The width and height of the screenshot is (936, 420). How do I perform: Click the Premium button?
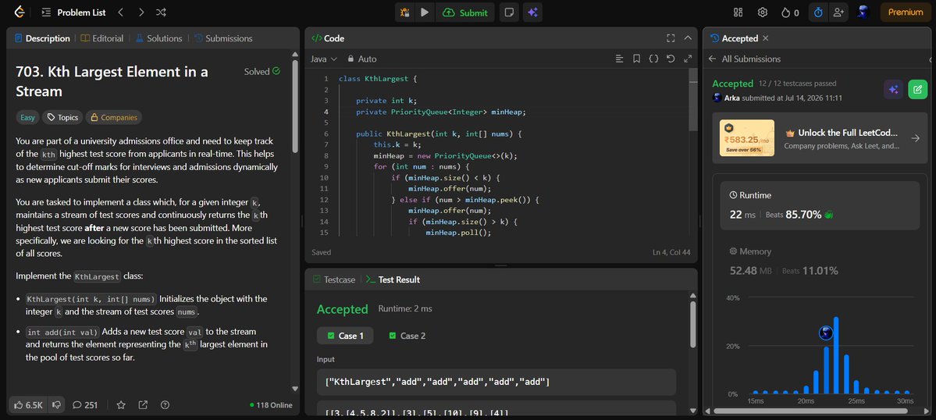coord(906,12)
